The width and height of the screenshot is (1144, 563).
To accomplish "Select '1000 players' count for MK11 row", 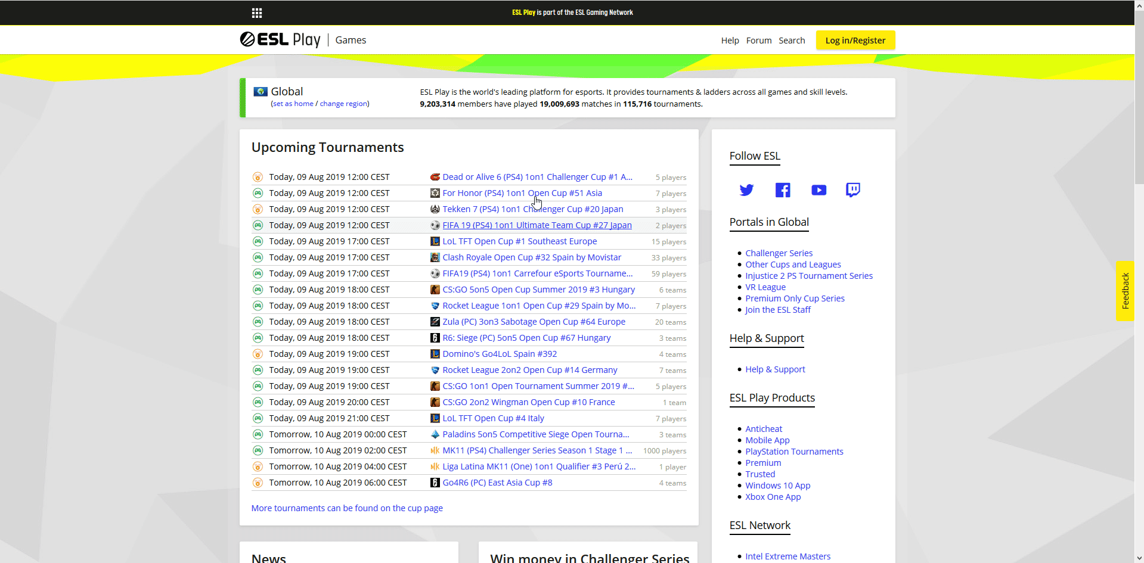I will coord(665,451).
